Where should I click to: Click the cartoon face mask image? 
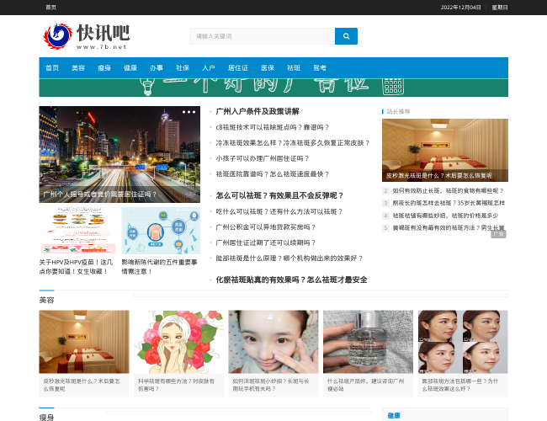pyautogui.click(x=178, y=341)
